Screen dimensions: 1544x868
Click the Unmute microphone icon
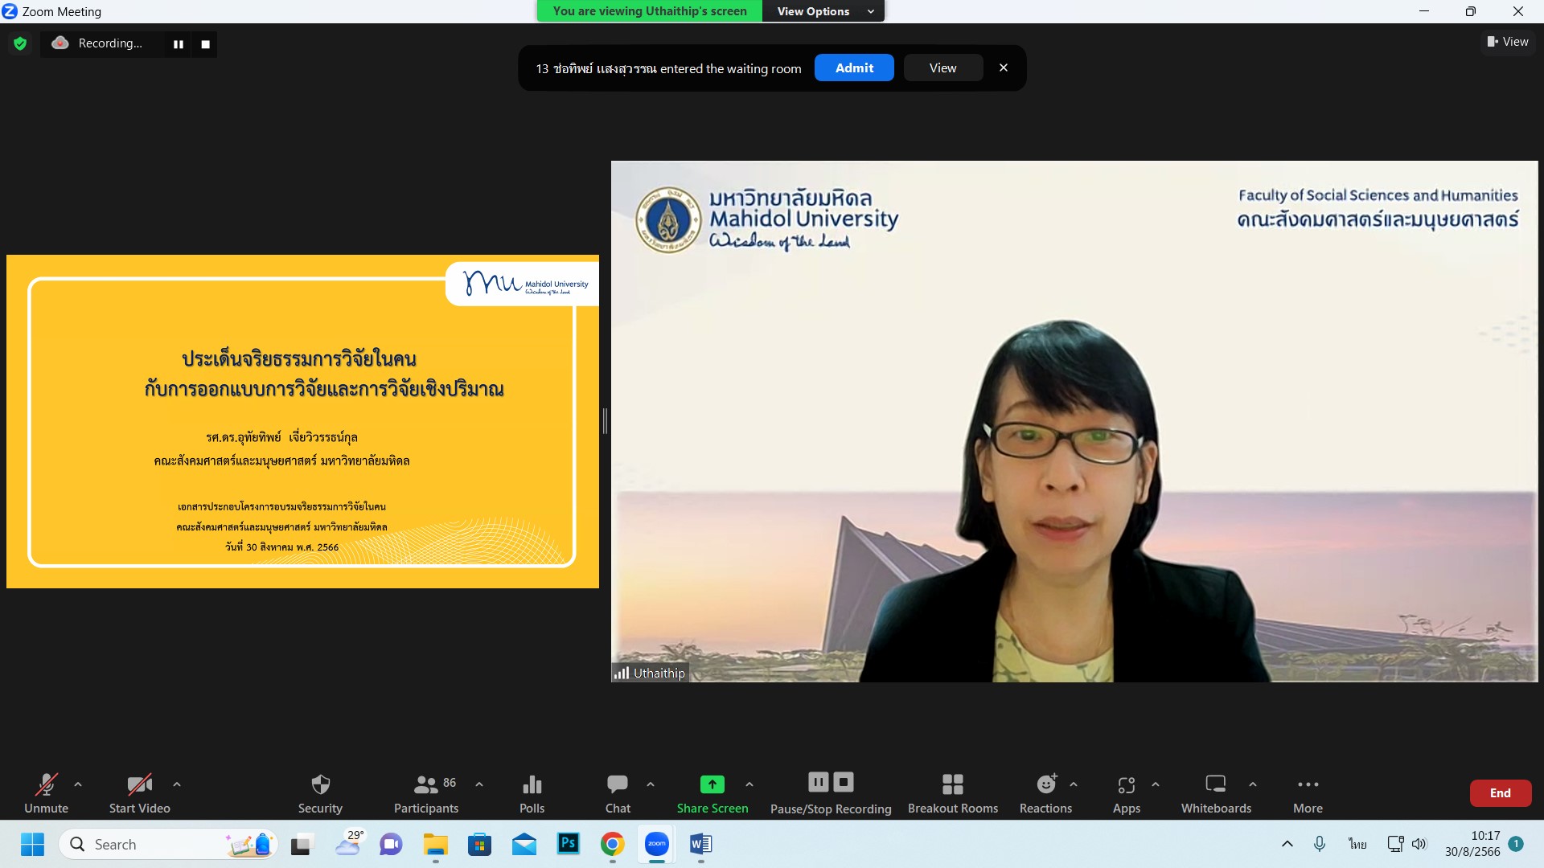coord(46,784)
